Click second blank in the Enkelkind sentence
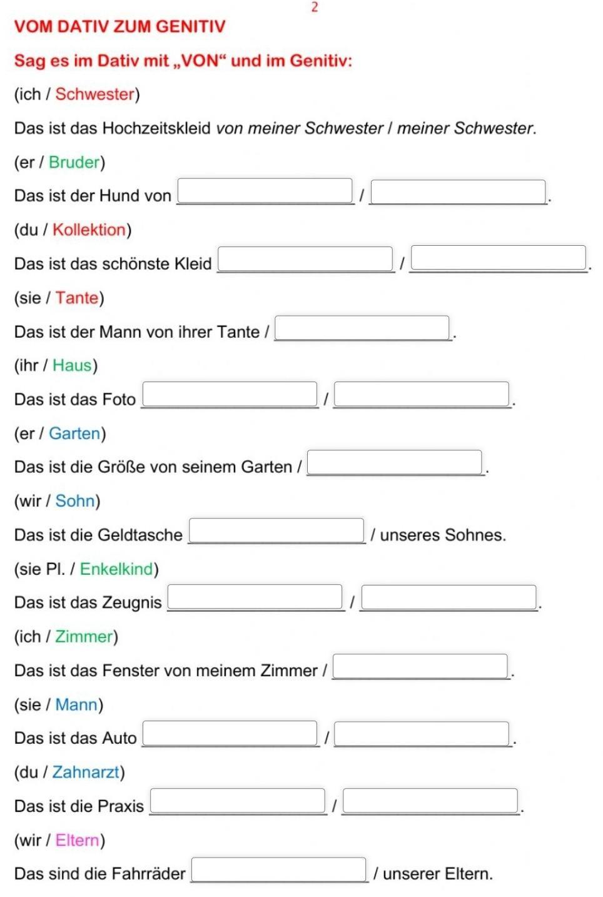Screen dimensions: 603x897 449,597
